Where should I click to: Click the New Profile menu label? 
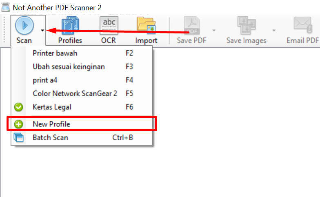[51, 124]
